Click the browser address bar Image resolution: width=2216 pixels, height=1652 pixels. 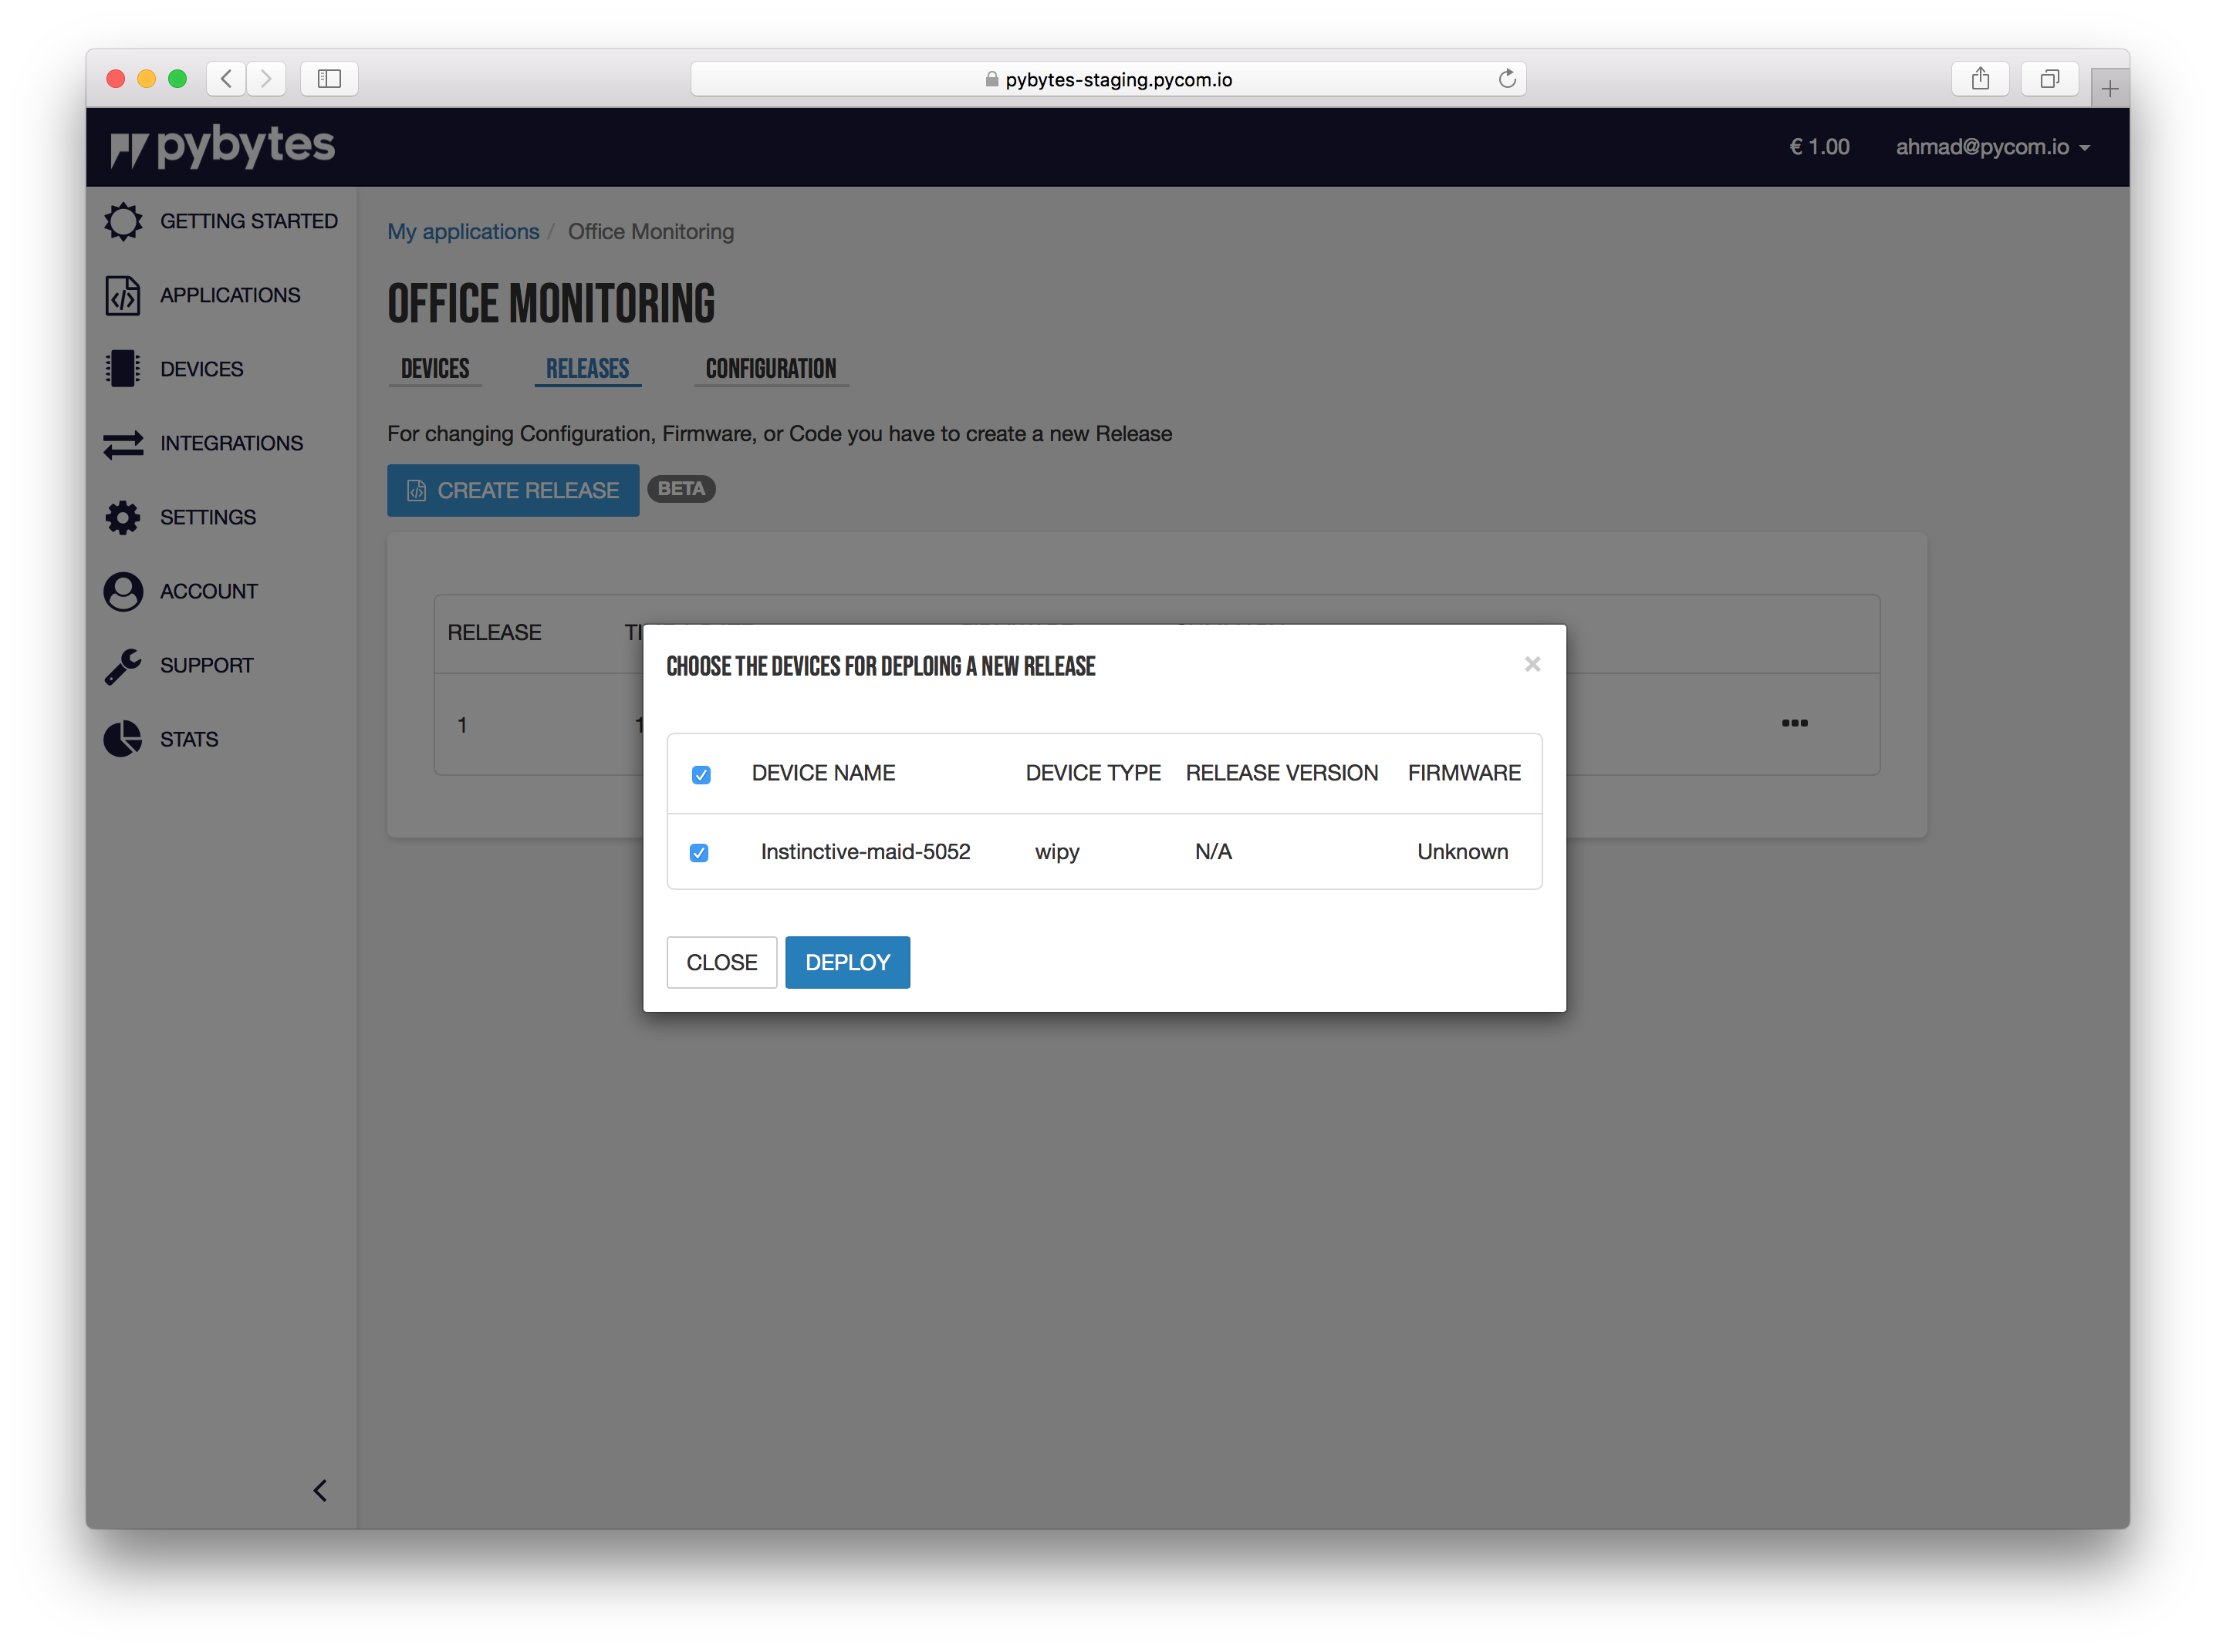(1107, 79)
